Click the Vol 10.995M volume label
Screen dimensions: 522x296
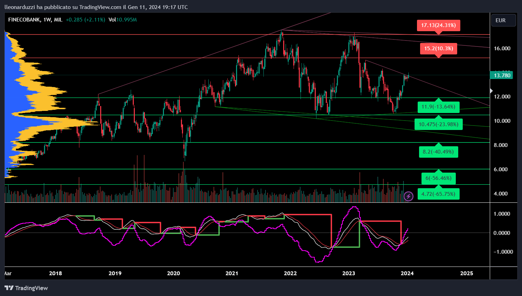[123, 20]
